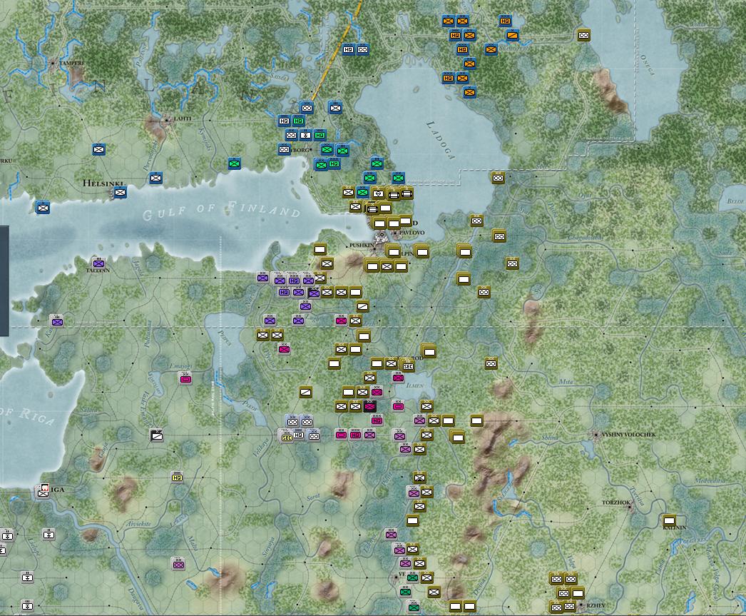Select the unit counter at Riga

tap(44, 492)
